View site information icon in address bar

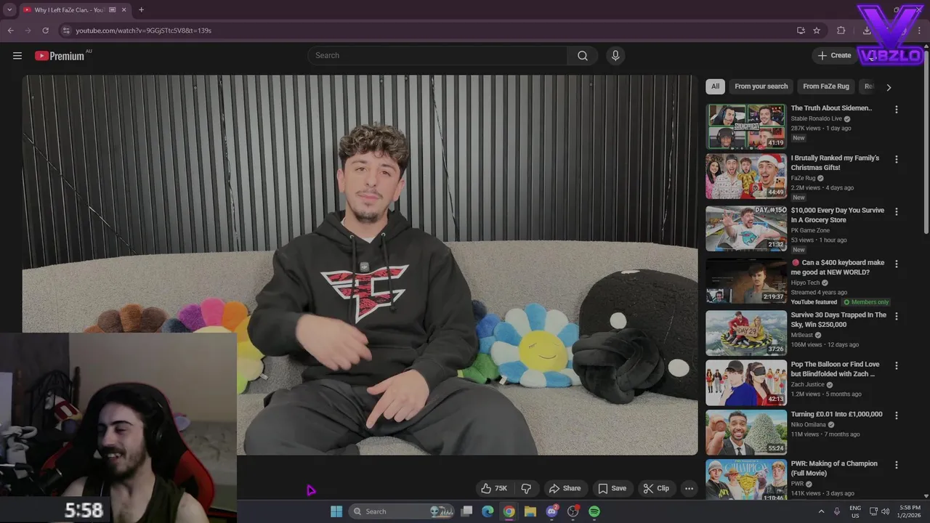[x=66, y=31]
